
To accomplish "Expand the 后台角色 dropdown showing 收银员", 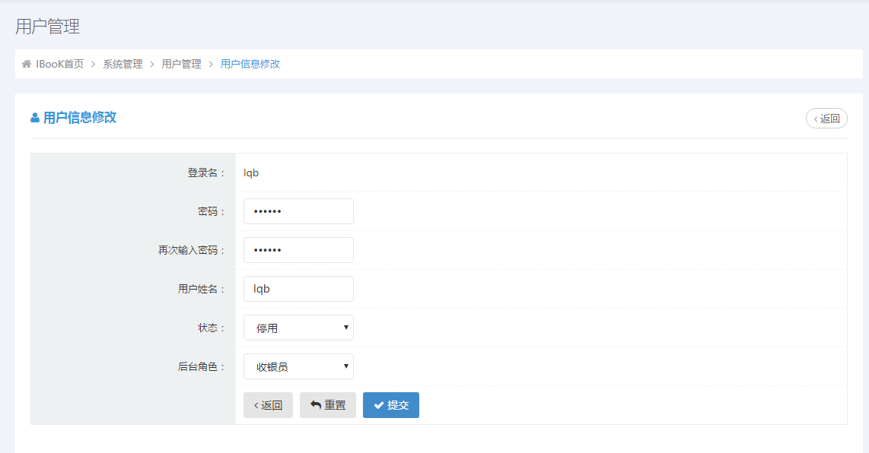I will point(298,366).
